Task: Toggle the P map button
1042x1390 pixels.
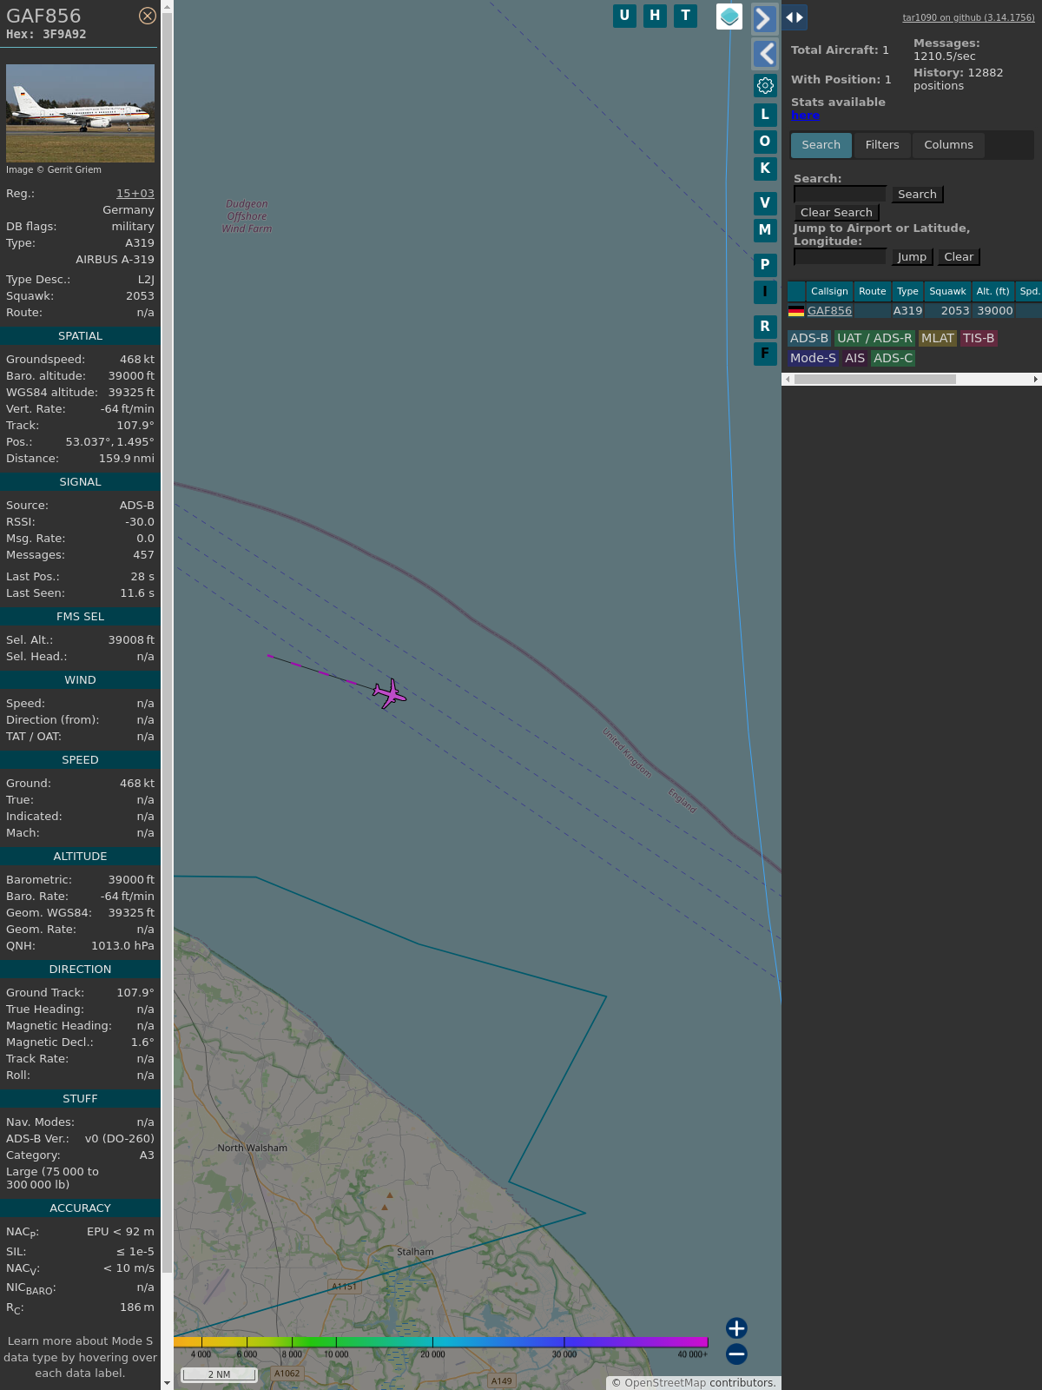Action: coord(765,265)
